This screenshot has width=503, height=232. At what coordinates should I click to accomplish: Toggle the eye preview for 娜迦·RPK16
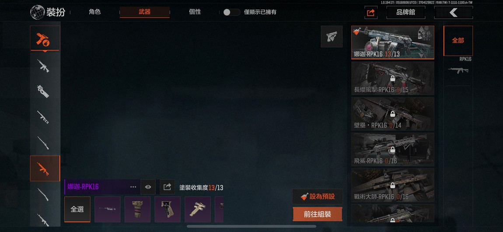148,187
